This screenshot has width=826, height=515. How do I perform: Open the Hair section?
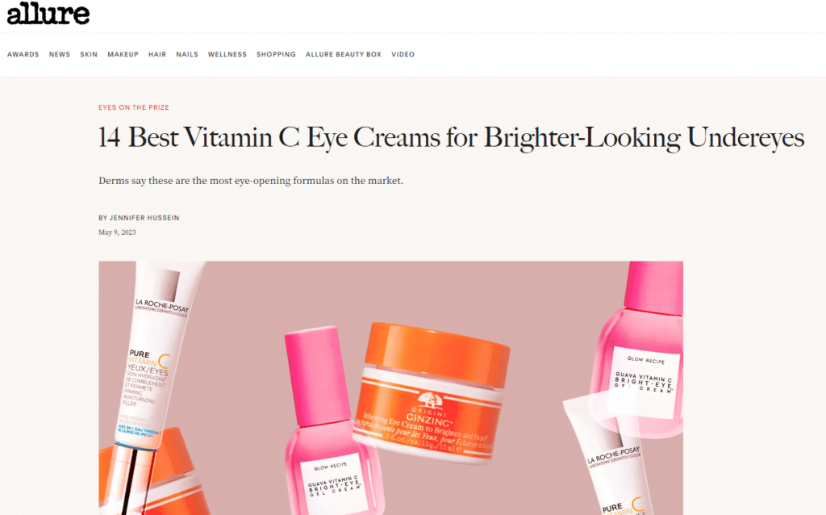point(157,54)
